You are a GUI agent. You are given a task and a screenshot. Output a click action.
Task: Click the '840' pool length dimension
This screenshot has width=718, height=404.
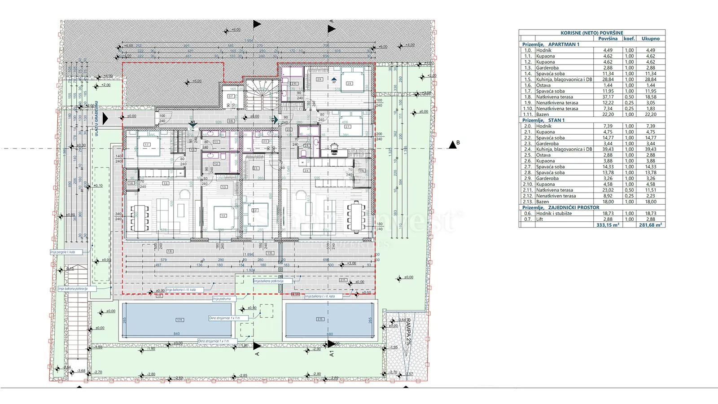pyautogui.click(x=177, y=334)
